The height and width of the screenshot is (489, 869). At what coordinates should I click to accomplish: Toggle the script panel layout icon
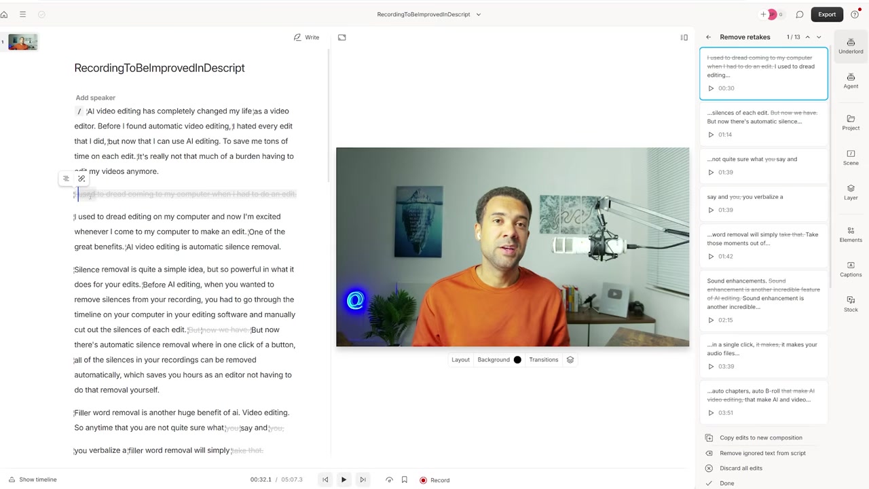pyautogui.click(x=684, y=37)
